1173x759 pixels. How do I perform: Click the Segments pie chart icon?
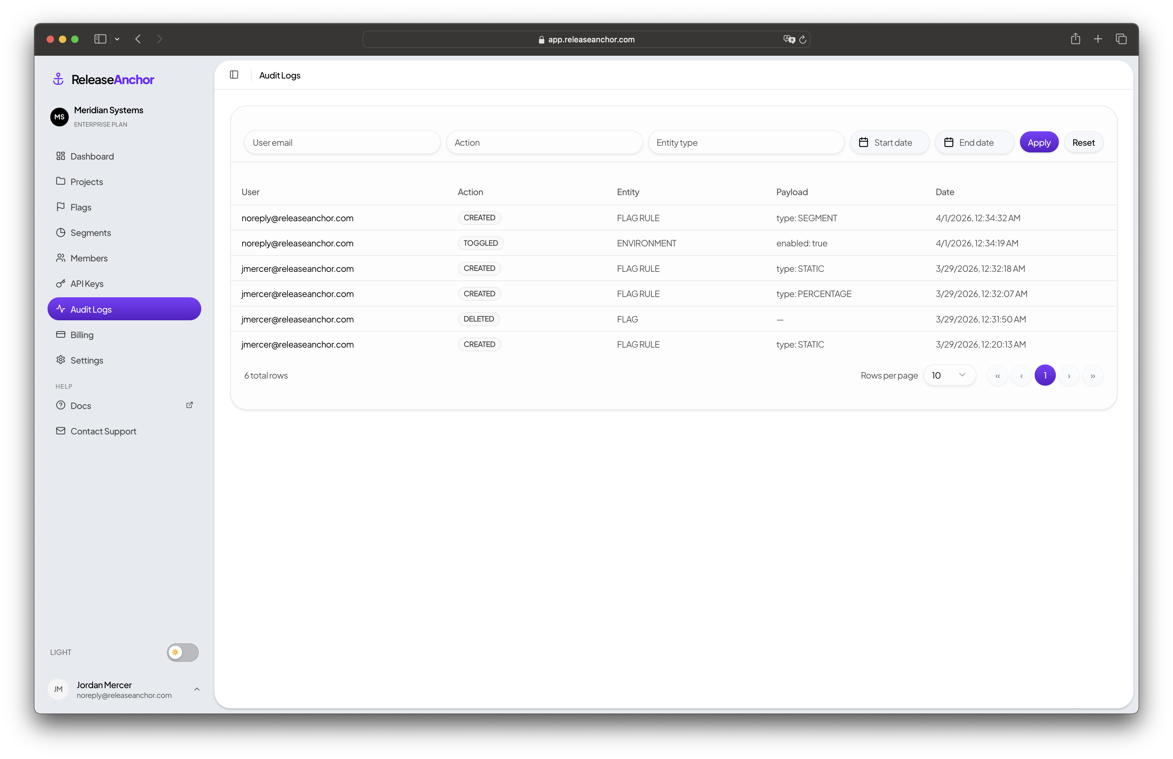61,232
